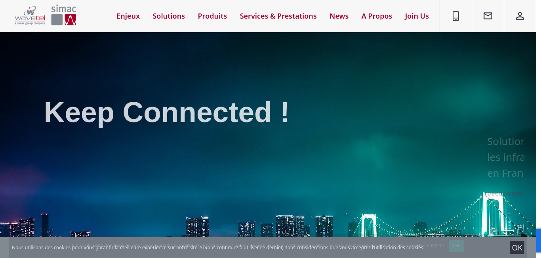
Task: Expand the Produits navigation menu
Action: pyautogui.click(x=212, y=16)
